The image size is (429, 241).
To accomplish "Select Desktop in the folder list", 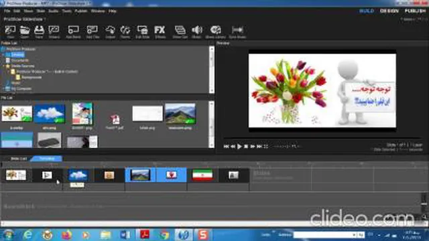I will 17,55.
